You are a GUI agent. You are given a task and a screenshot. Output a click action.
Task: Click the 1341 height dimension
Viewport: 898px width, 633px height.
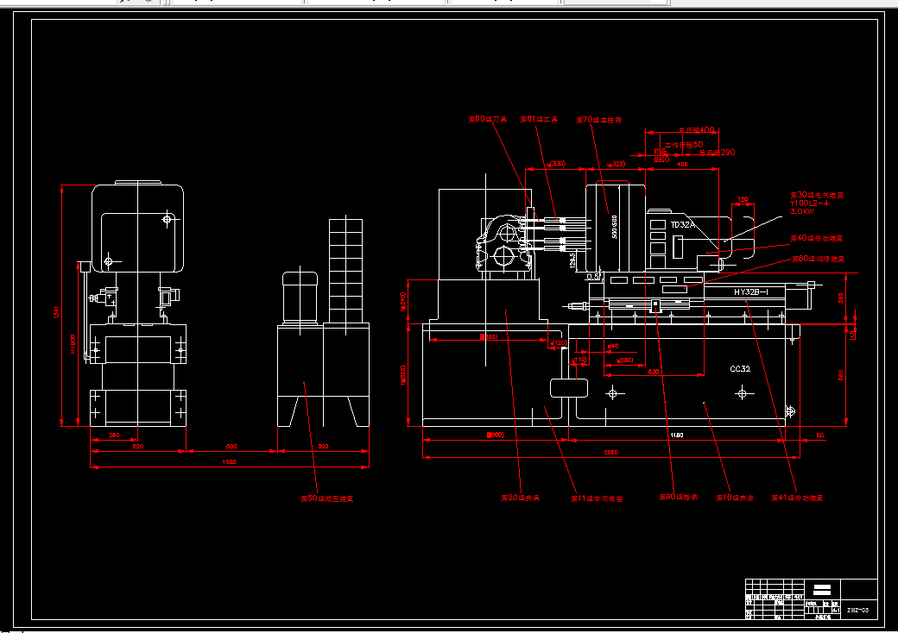click(x=56, y=312)
